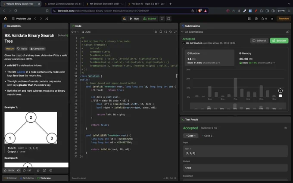Open the bottom Editorial tab
The height and width of the screenshot is (183, 293).
click(x=10, y=178)
